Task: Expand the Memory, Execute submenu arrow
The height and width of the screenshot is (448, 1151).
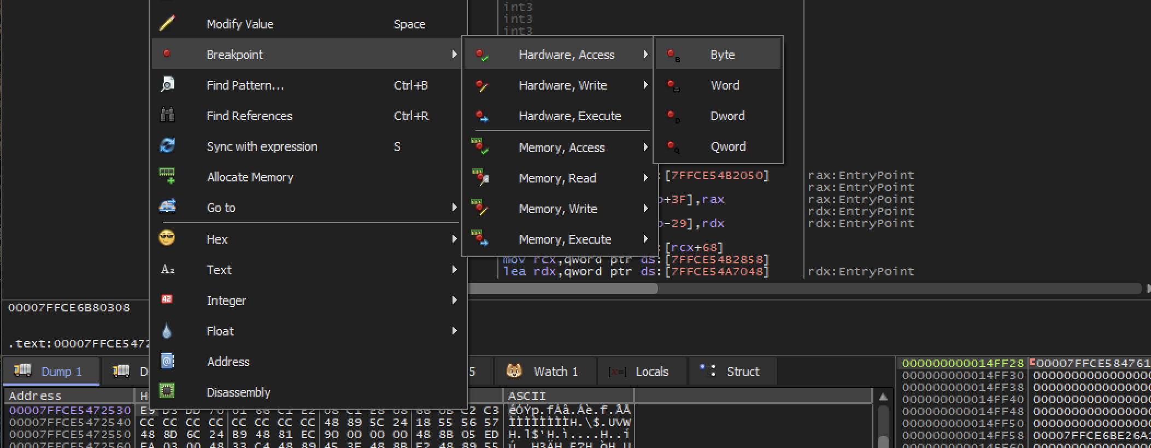Action: tap(645, 239)
